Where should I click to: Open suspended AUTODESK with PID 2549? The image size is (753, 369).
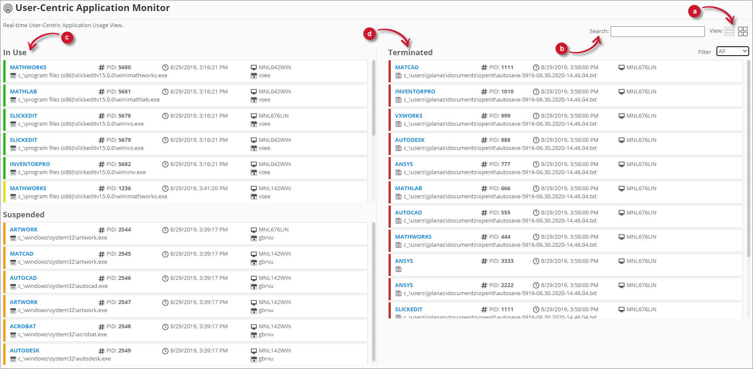25,350
